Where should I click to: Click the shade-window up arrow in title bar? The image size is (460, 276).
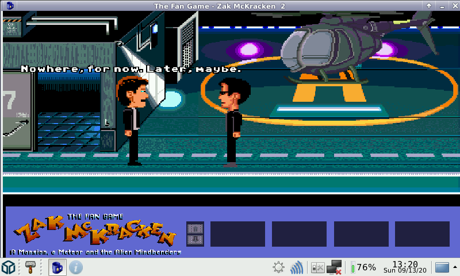tap(429, 6)
